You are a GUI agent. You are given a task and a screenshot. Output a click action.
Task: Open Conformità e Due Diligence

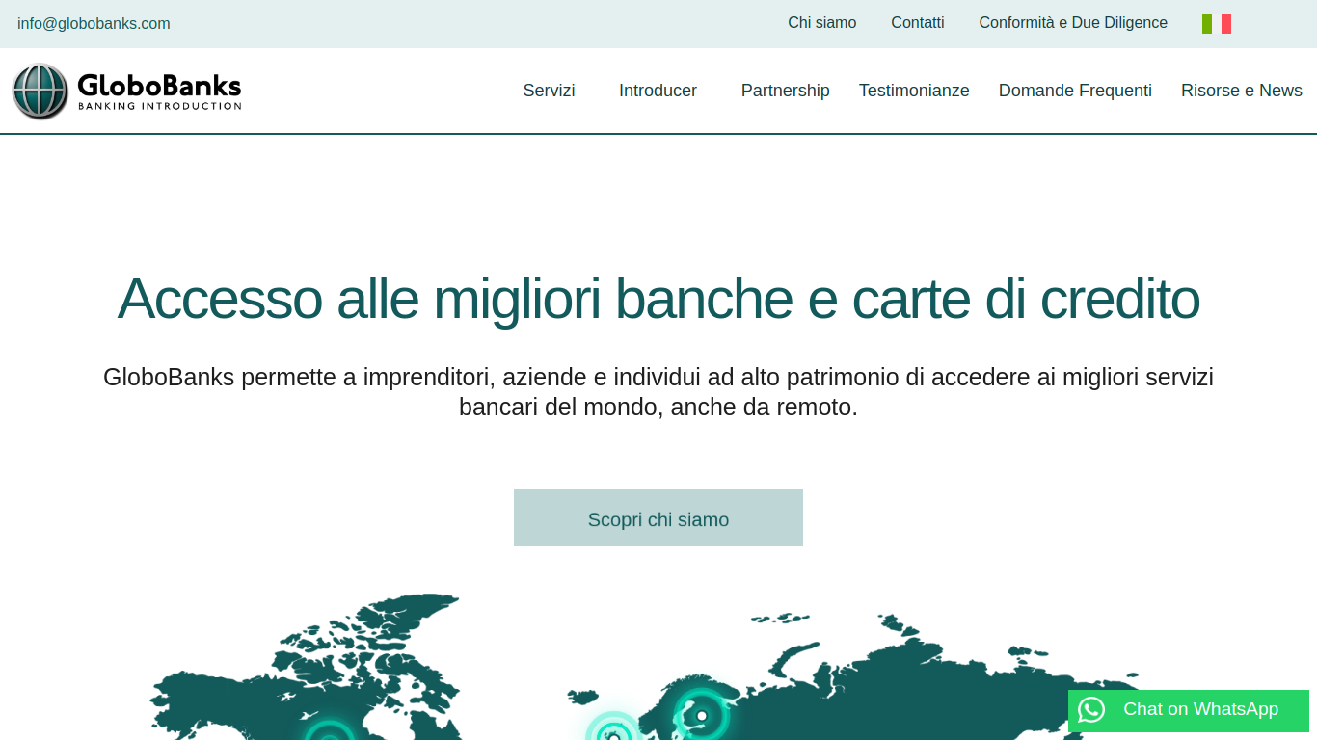[1073, 23]
